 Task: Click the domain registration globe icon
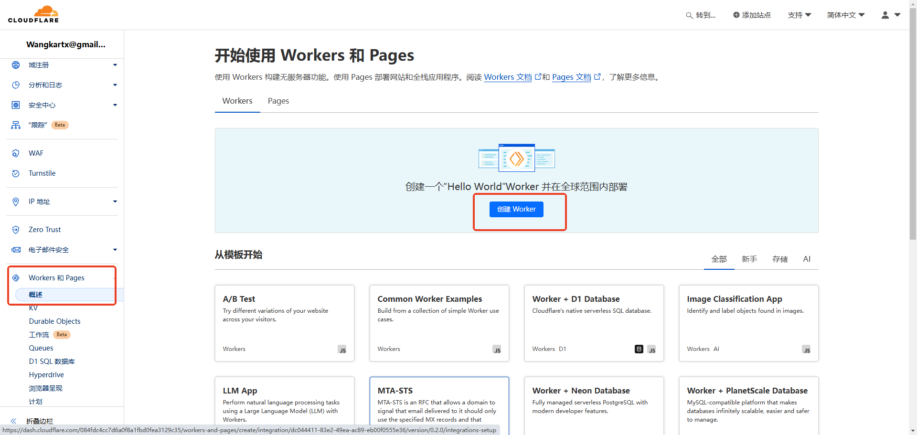point(16,65)
